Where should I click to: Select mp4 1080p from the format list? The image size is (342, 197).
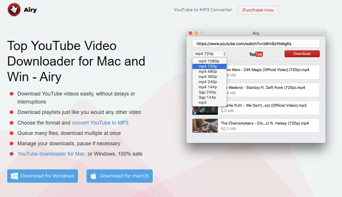(210, 61)
